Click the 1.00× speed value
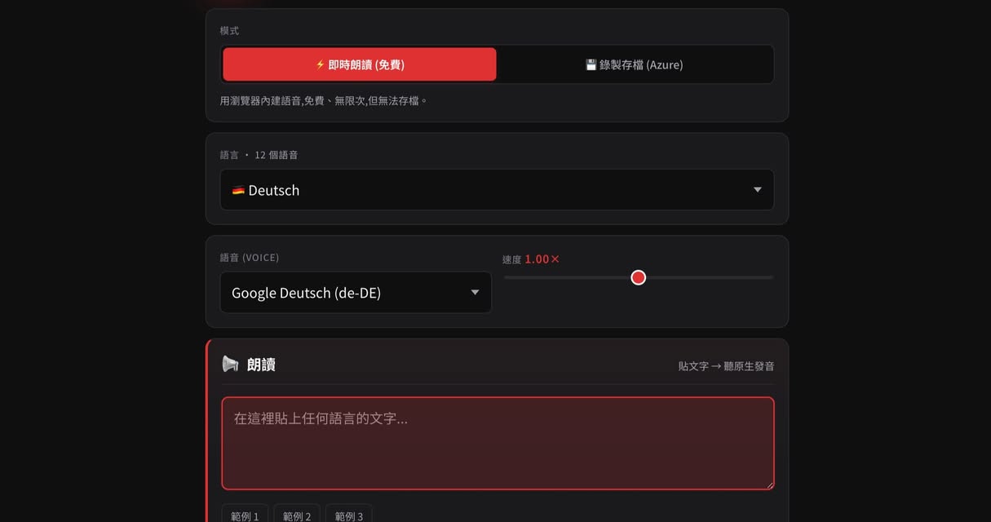This screenshot has width=991, height=522. click(542, 259)
